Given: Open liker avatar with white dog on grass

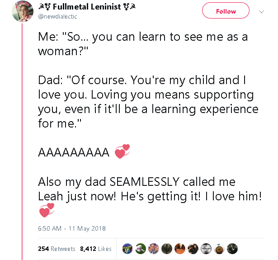Looking at the screenshot, I should [x=141, y=249].
